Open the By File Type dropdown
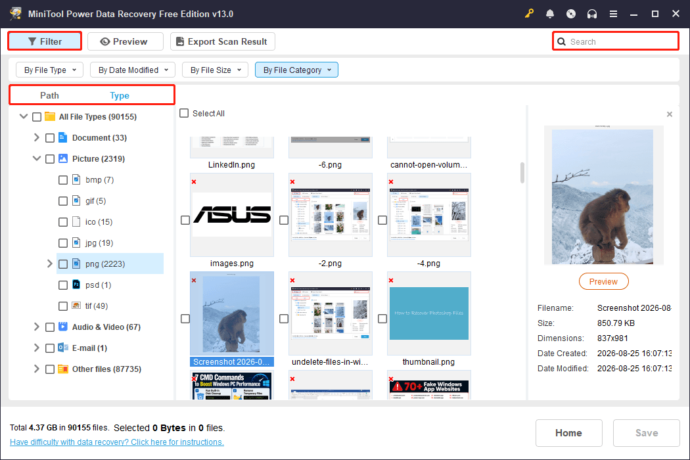 (x=50, y=70)
